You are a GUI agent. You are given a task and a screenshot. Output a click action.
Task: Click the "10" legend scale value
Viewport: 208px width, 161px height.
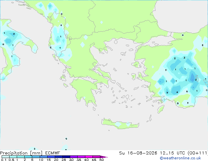coord(41,160)
